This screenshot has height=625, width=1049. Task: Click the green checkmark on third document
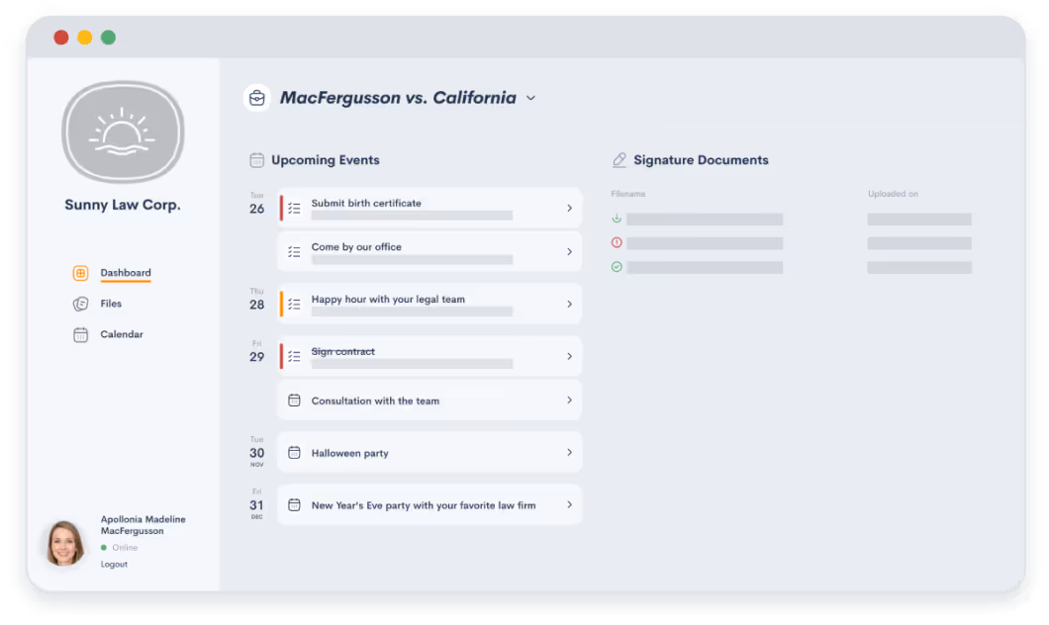point(616,266)
